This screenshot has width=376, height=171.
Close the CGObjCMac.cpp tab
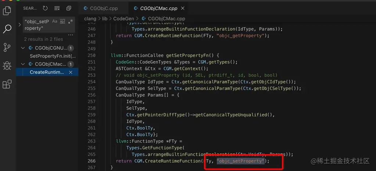pyautogui.click(x=182, y=8)
